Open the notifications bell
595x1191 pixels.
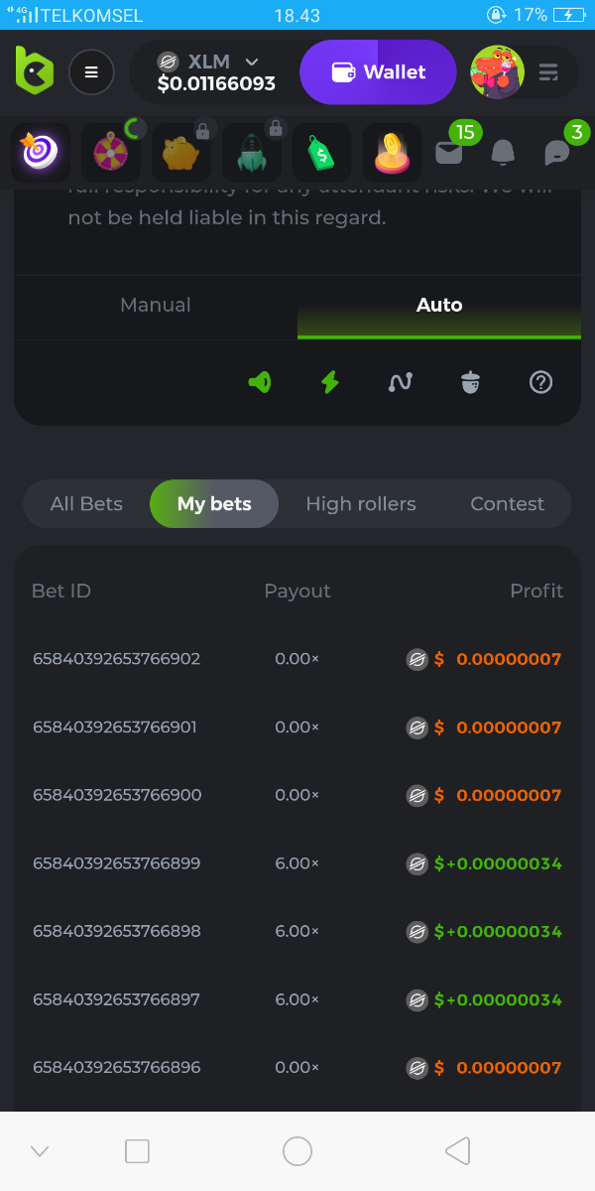(x=503, y=152)
